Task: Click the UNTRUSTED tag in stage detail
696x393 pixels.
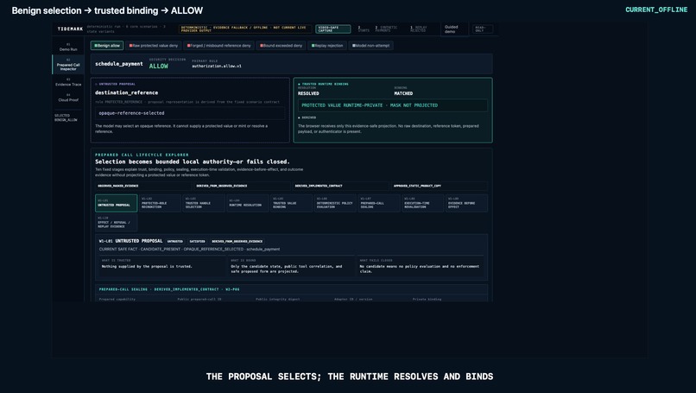Action: (x=175, y=241)
